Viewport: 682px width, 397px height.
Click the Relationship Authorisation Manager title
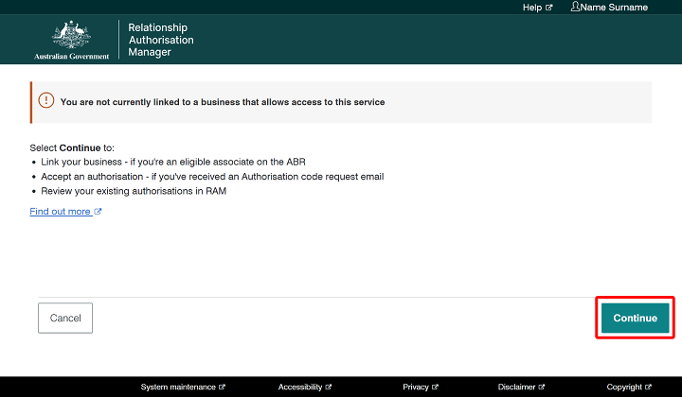pyautogui.click(x=160, y=40)
